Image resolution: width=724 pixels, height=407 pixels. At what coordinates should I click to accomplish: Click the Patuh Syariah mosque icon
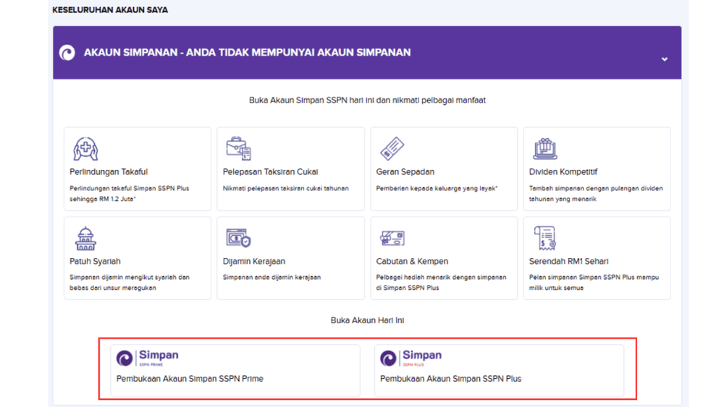click(85, 239)
